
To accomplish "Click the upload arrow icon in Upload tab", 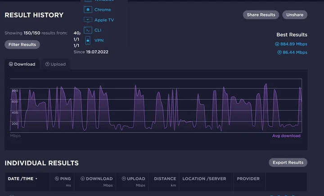I will tap(47, 64).
